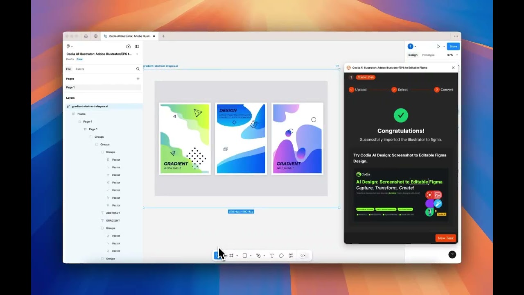Switch to the File tab
Viewport: 524px width, 295px height.
[x=68, y=69]
